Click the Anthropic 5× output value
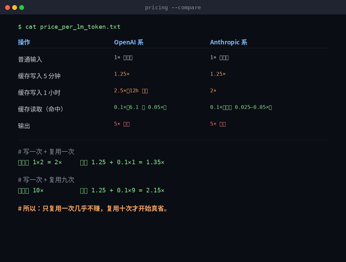The height and width of the screenshot is (262, 346). point(218,124)
